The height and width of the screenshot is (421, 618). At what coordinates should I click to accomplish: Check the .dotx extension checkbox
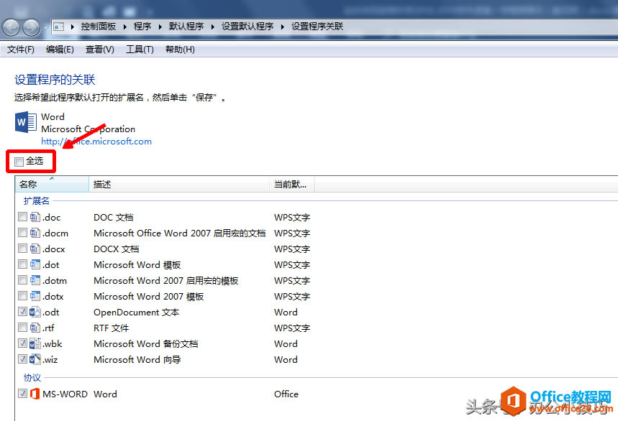tap(22, 295)
